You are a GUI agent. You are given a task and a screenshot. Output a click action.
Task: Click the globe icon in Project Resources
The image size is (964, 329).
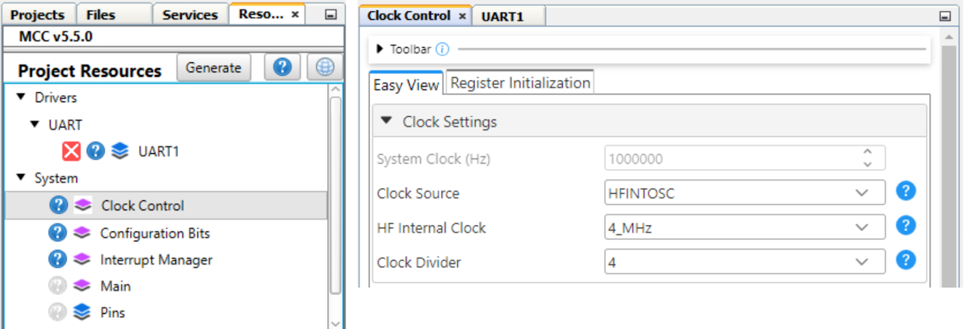[x=325, y=68]
